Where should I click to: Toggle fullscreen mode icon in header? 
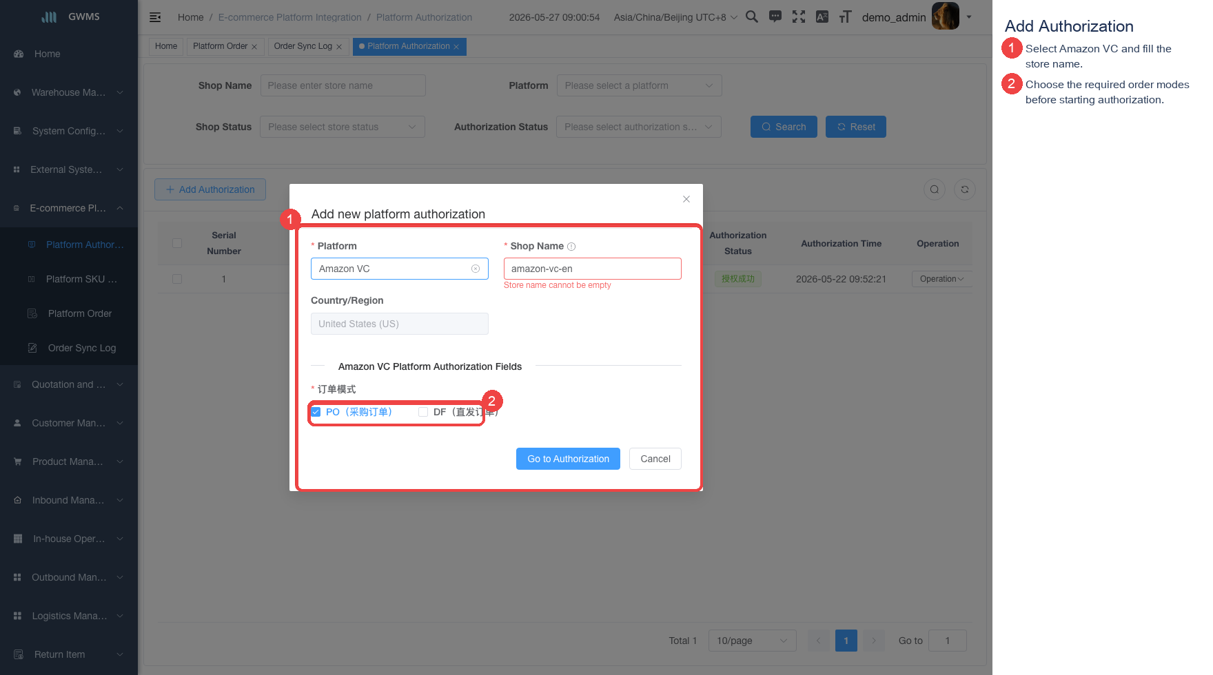tap(799, 17)
